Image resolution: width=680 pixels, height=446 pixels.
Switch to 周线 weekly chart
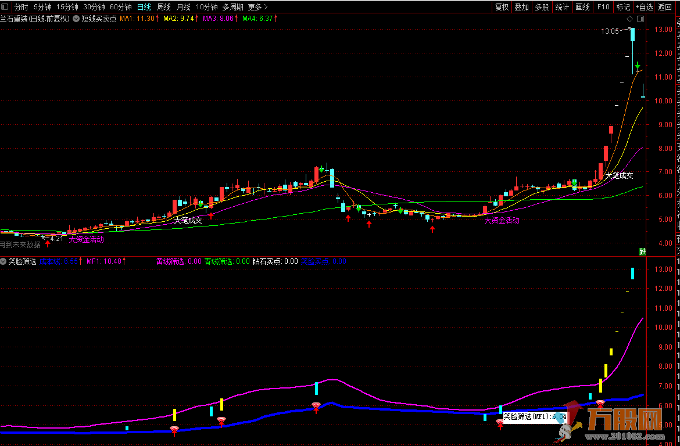pyautogui.click(x=164, y=7)
